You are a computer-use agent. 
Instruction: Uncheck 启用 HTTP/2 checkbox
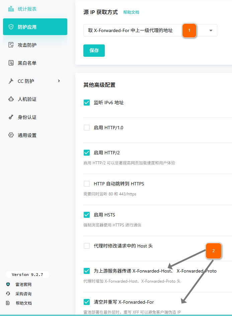(x=87, y=153)
